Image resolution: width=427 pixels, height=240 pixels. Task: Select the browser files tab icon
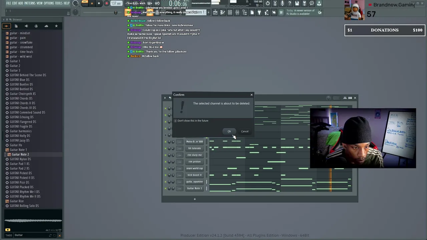point(16,26)
